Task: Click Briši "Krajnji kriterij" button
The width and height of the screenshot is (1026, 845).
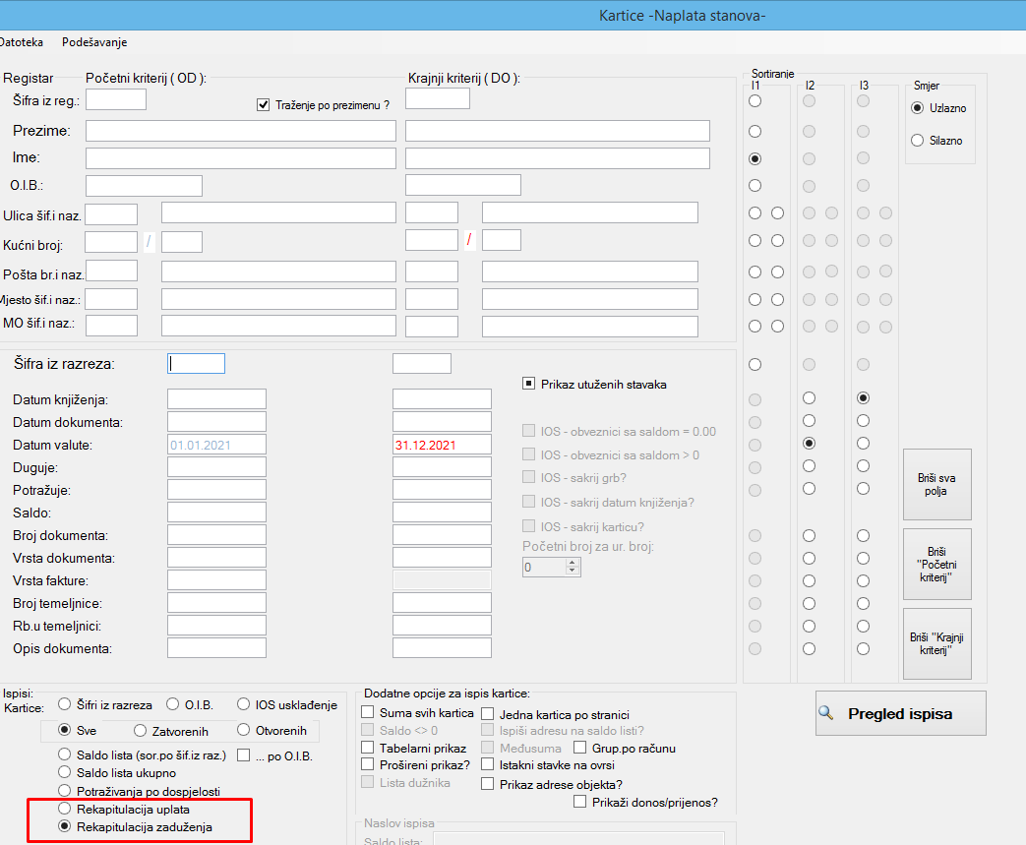Action: click(936, 643)
